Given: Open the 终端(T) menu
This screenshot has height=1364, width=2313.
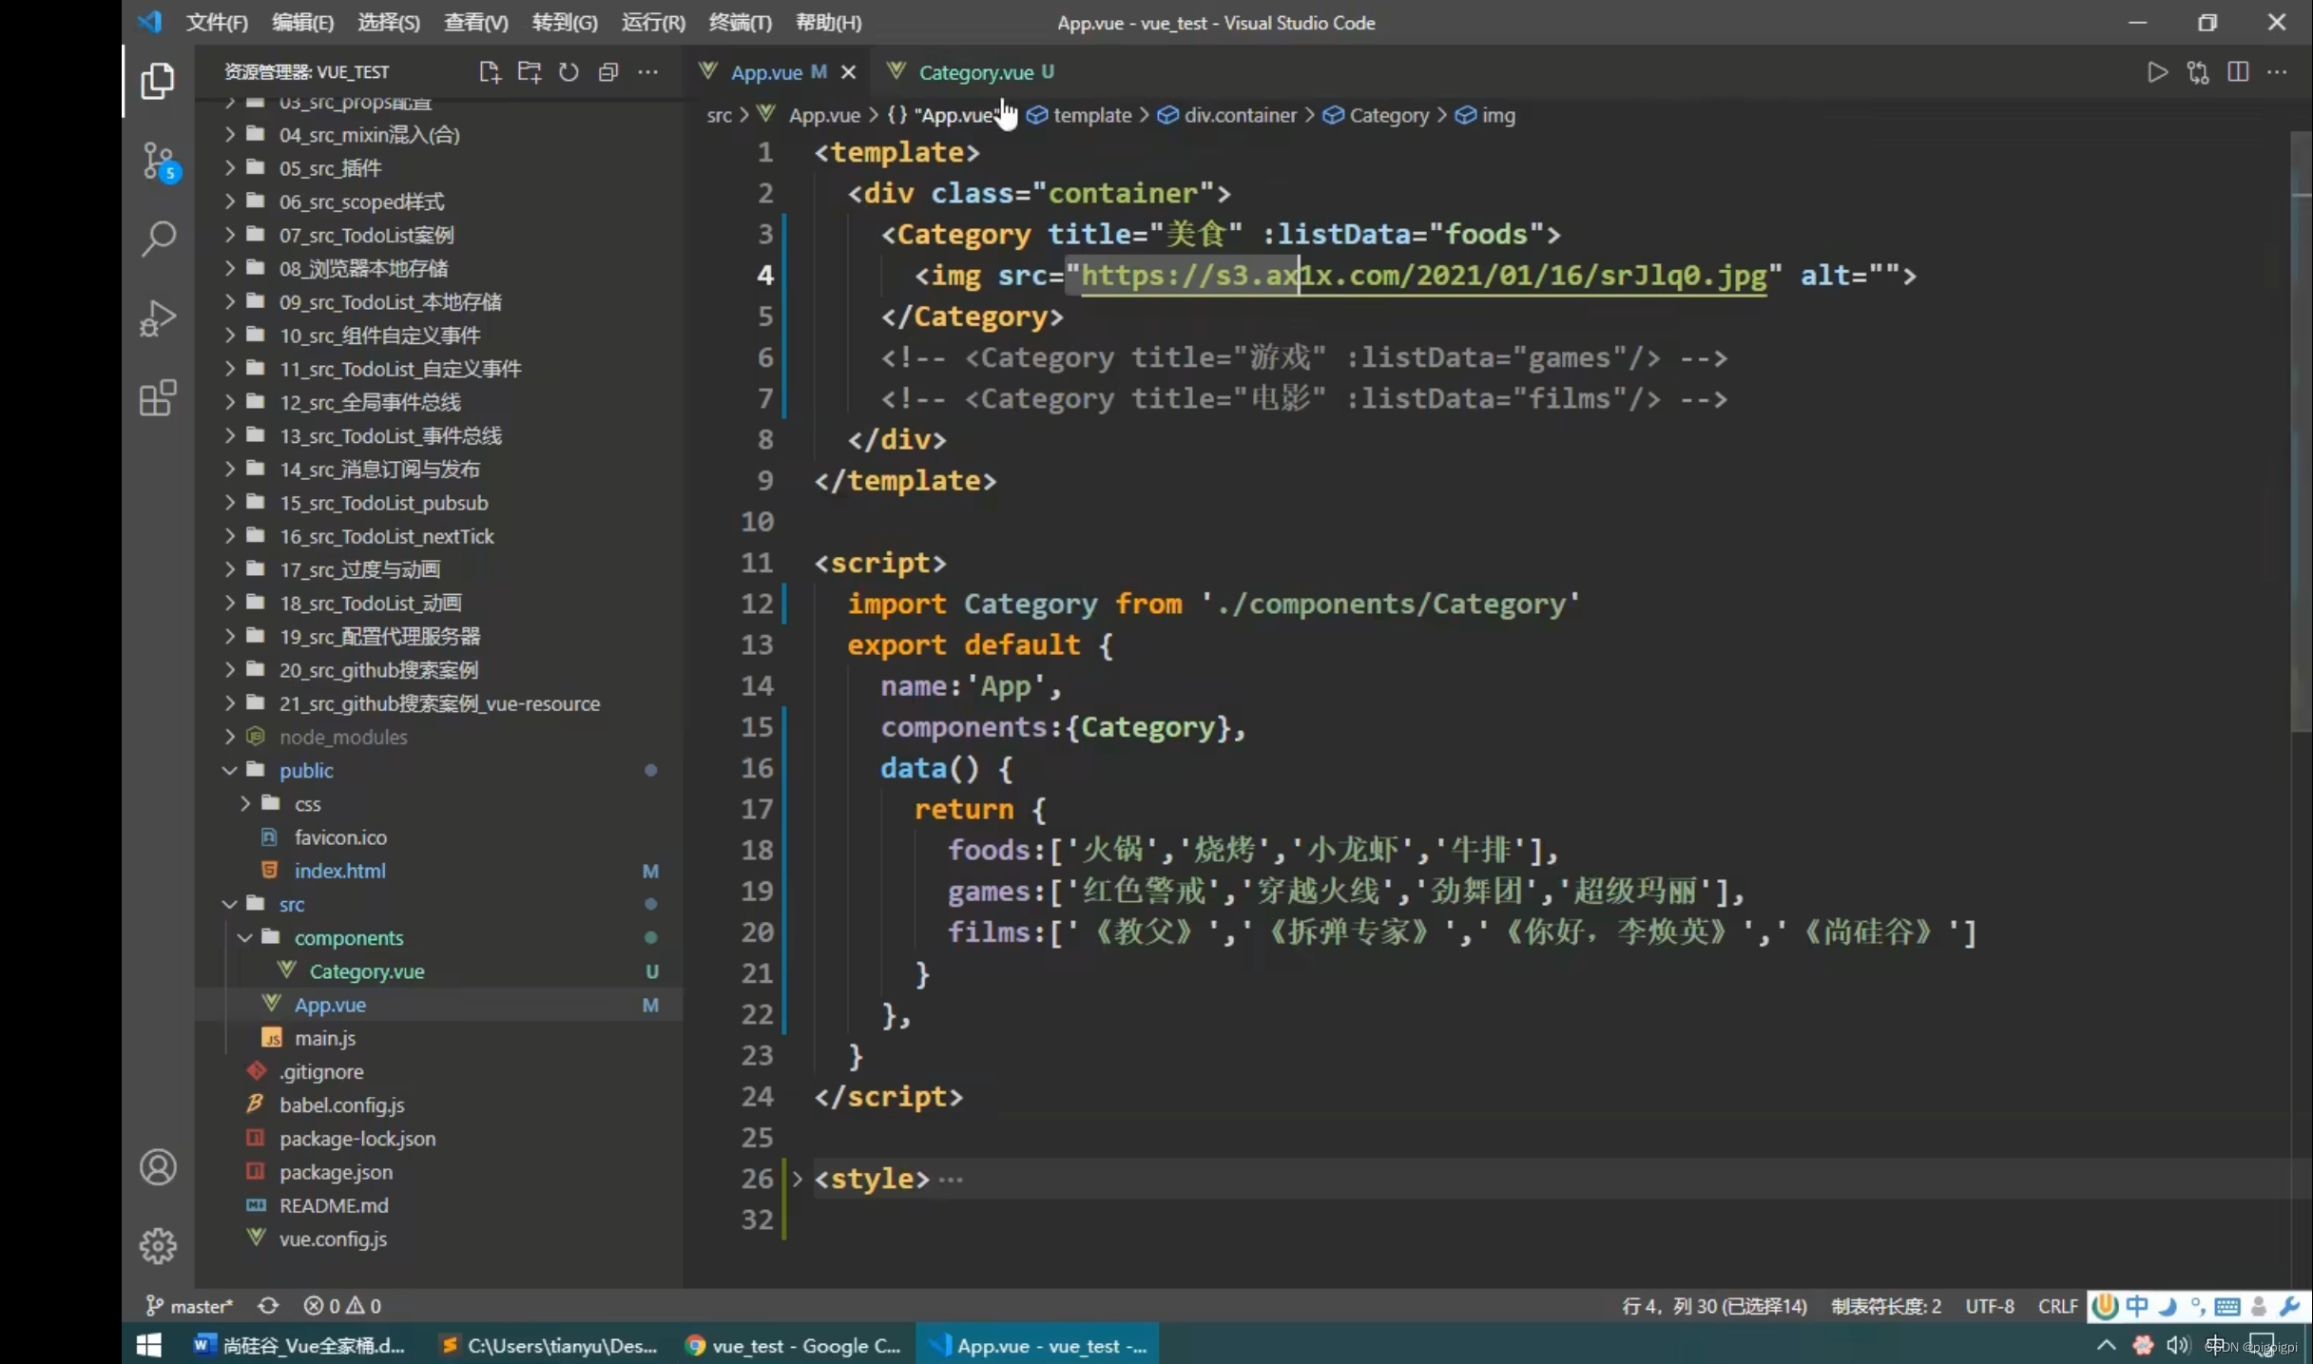Looking at the screenshot, I should point(740,22).
